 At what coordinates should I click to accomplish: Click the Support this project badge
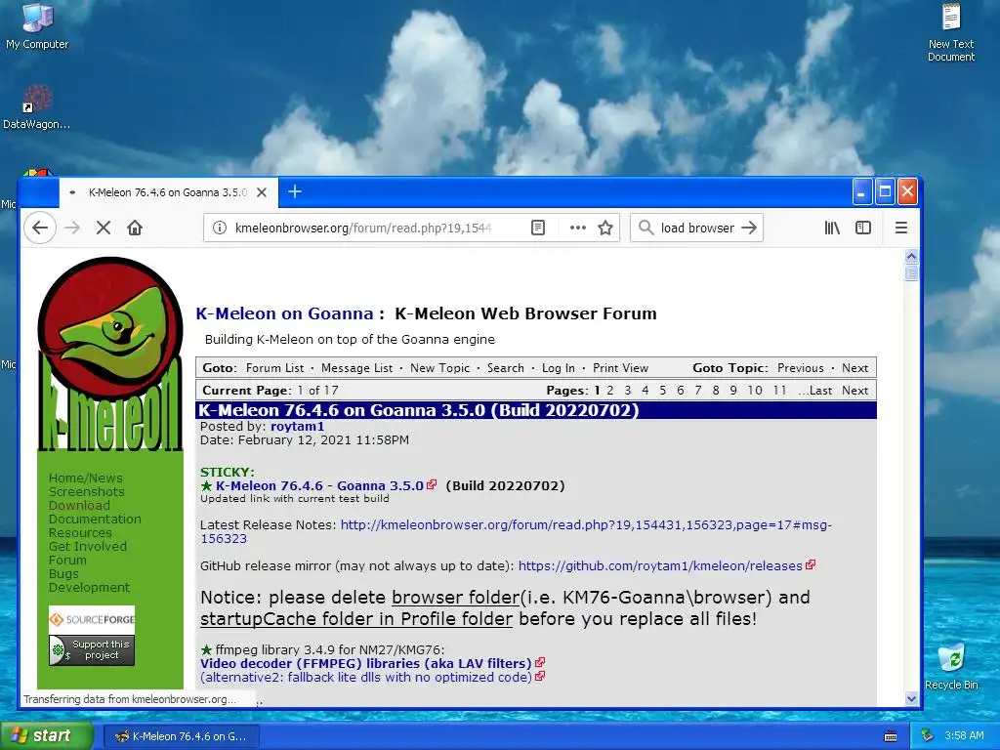coord(92,649)
